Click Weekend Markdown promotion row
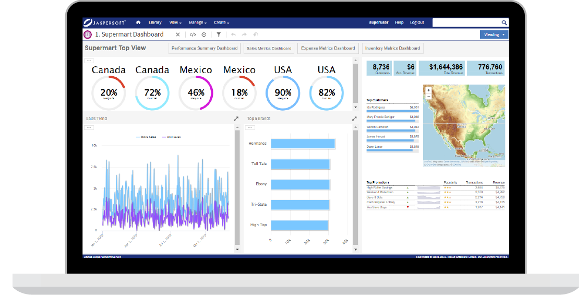Image resolution: width=587 pixels, height=295 pixels. coord(435,192)
